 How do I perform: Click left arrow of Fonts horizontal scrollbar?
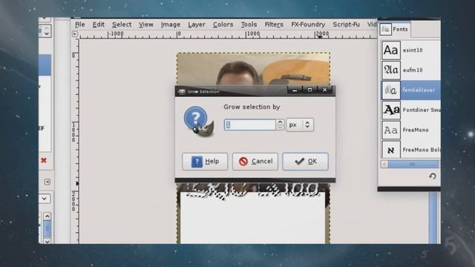[384, 164]
